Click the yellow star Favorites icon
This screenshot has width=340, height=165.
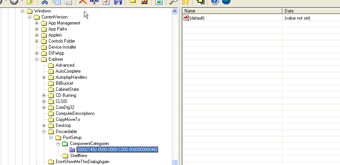184,2
